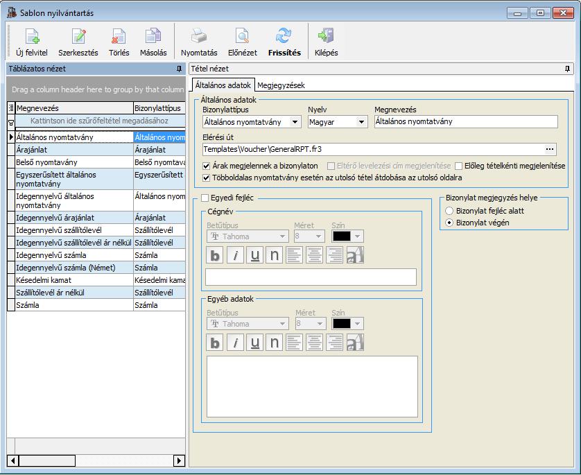The image size is (581, 475).
Task: Align Cégnév text to the left
Action: point(295,255)
